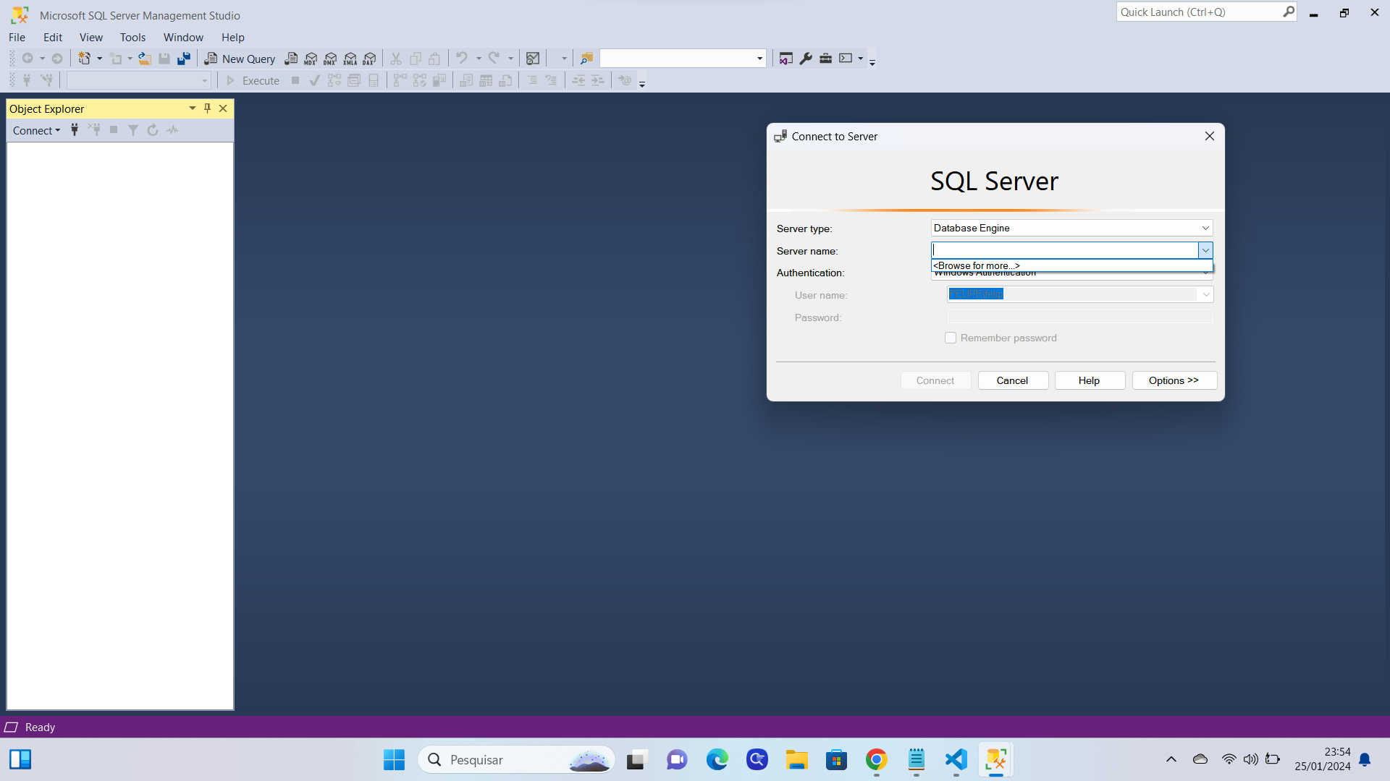Screen dimensions: 1390x781
Task: Click the Activity Monitor icon
Action: click(x=533, y=59)
